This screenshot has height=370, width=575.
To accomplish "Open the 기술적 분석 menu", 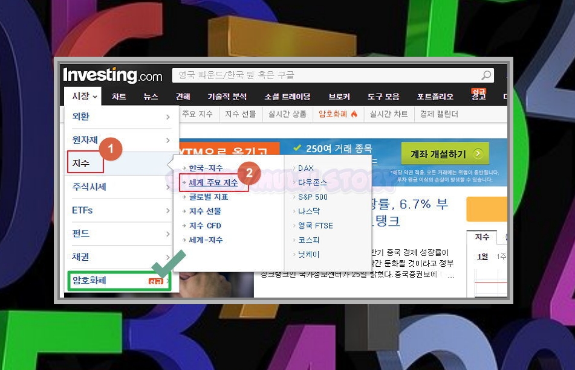I will [227, 97].
